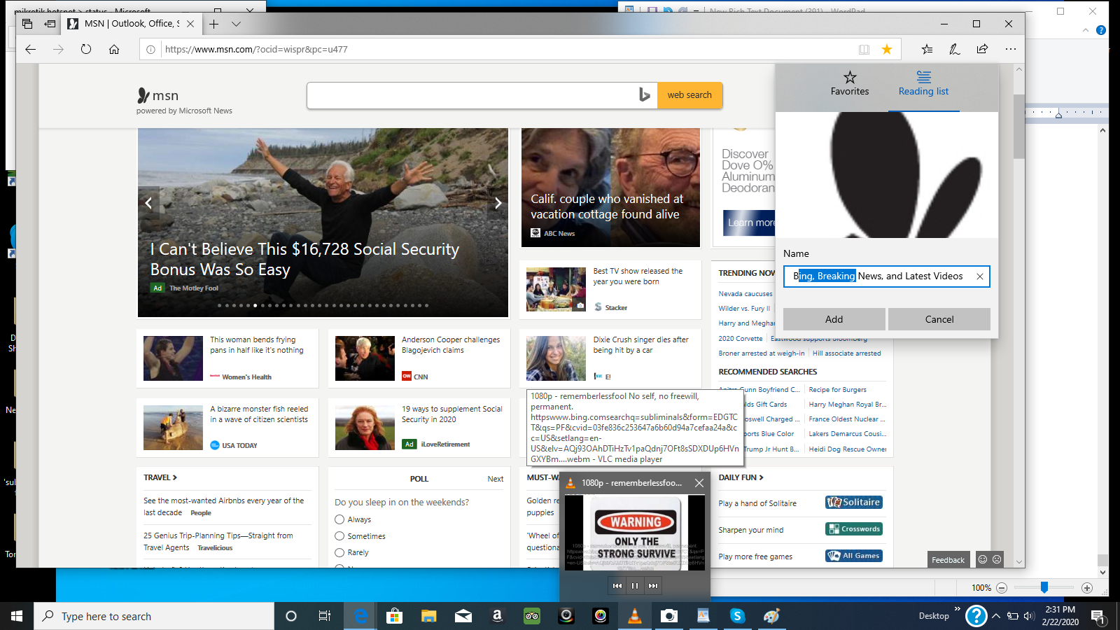Screen dimensions: 1120x630
Task: Launch Solitaire game button
Action: (854, 503)
